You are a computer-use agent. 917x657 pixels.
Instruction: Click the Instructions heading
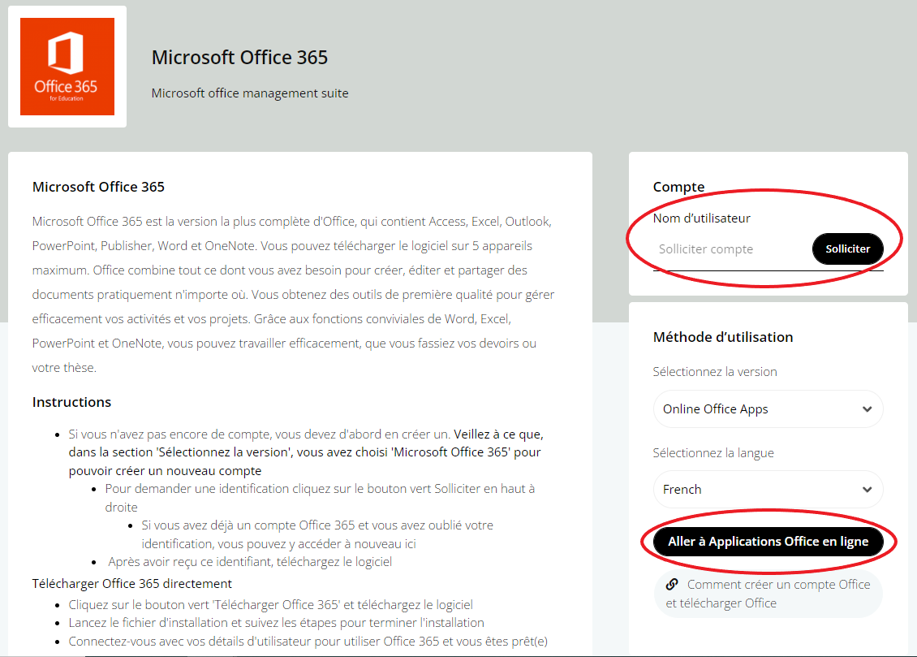71,402
